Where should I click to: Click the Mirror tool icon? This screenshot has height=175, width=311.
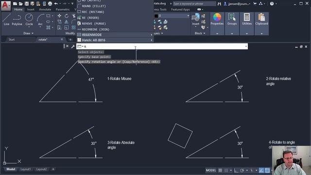pyautogui.click(x=67, y=21)
